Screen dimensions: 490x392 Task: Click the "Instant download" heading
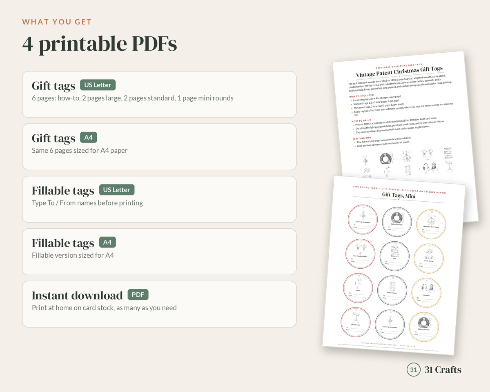coord(77,295)
